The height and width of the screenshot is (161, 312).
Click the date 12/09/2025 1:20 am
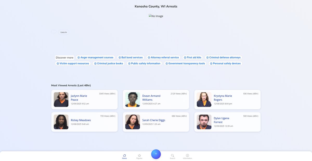point(151,124)
